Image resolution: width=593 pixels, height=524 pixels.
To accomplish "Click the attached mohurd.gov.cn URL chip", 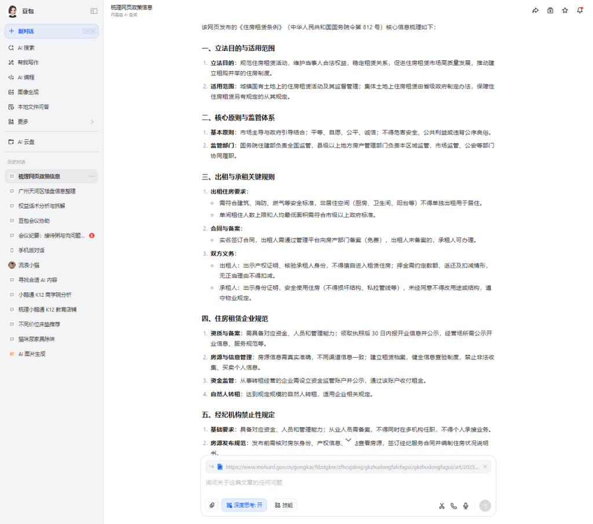I will click(348, 467).
